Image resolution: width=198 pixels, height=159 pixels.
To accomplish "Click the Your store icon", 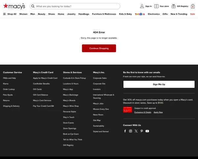I will tap(156, 6).
